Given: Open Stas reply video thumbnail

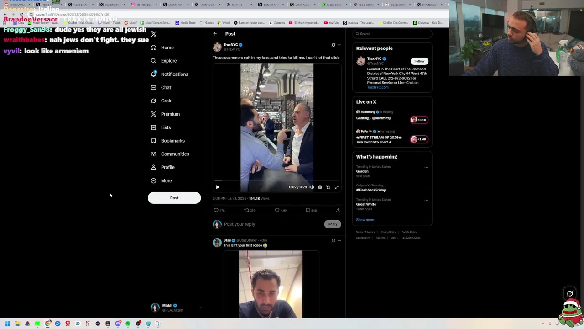Looking at the screenshot, I should pyautogui.click(x=271, y=284).
